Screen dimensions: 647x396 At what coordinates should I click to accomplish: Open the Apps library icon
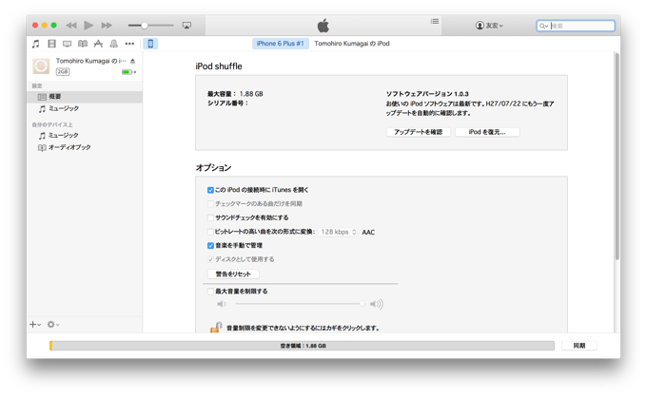(x=98, y=44)
